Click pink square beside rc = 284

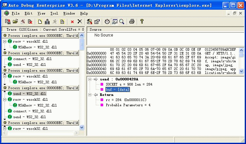click(x=102, y=100)
